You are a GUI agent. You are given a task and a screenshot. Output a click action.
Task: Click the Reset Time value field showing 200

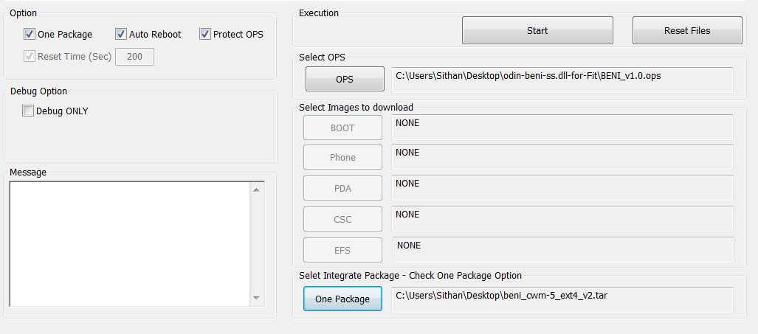coord(135,57)
